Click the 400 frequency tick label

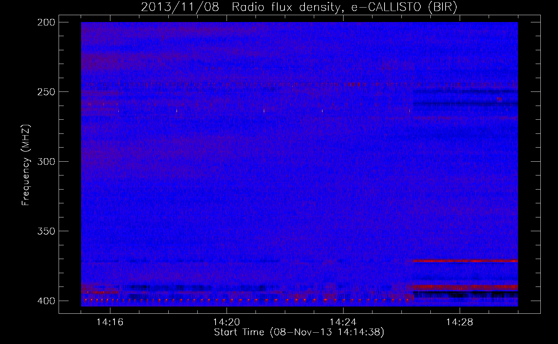pos(46,301)
